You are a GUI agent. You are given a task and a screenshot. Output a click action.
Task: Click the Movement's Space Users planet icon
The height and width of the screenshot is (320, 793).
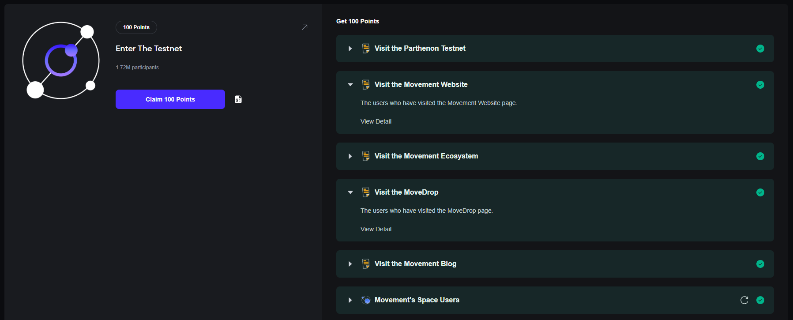366,300
